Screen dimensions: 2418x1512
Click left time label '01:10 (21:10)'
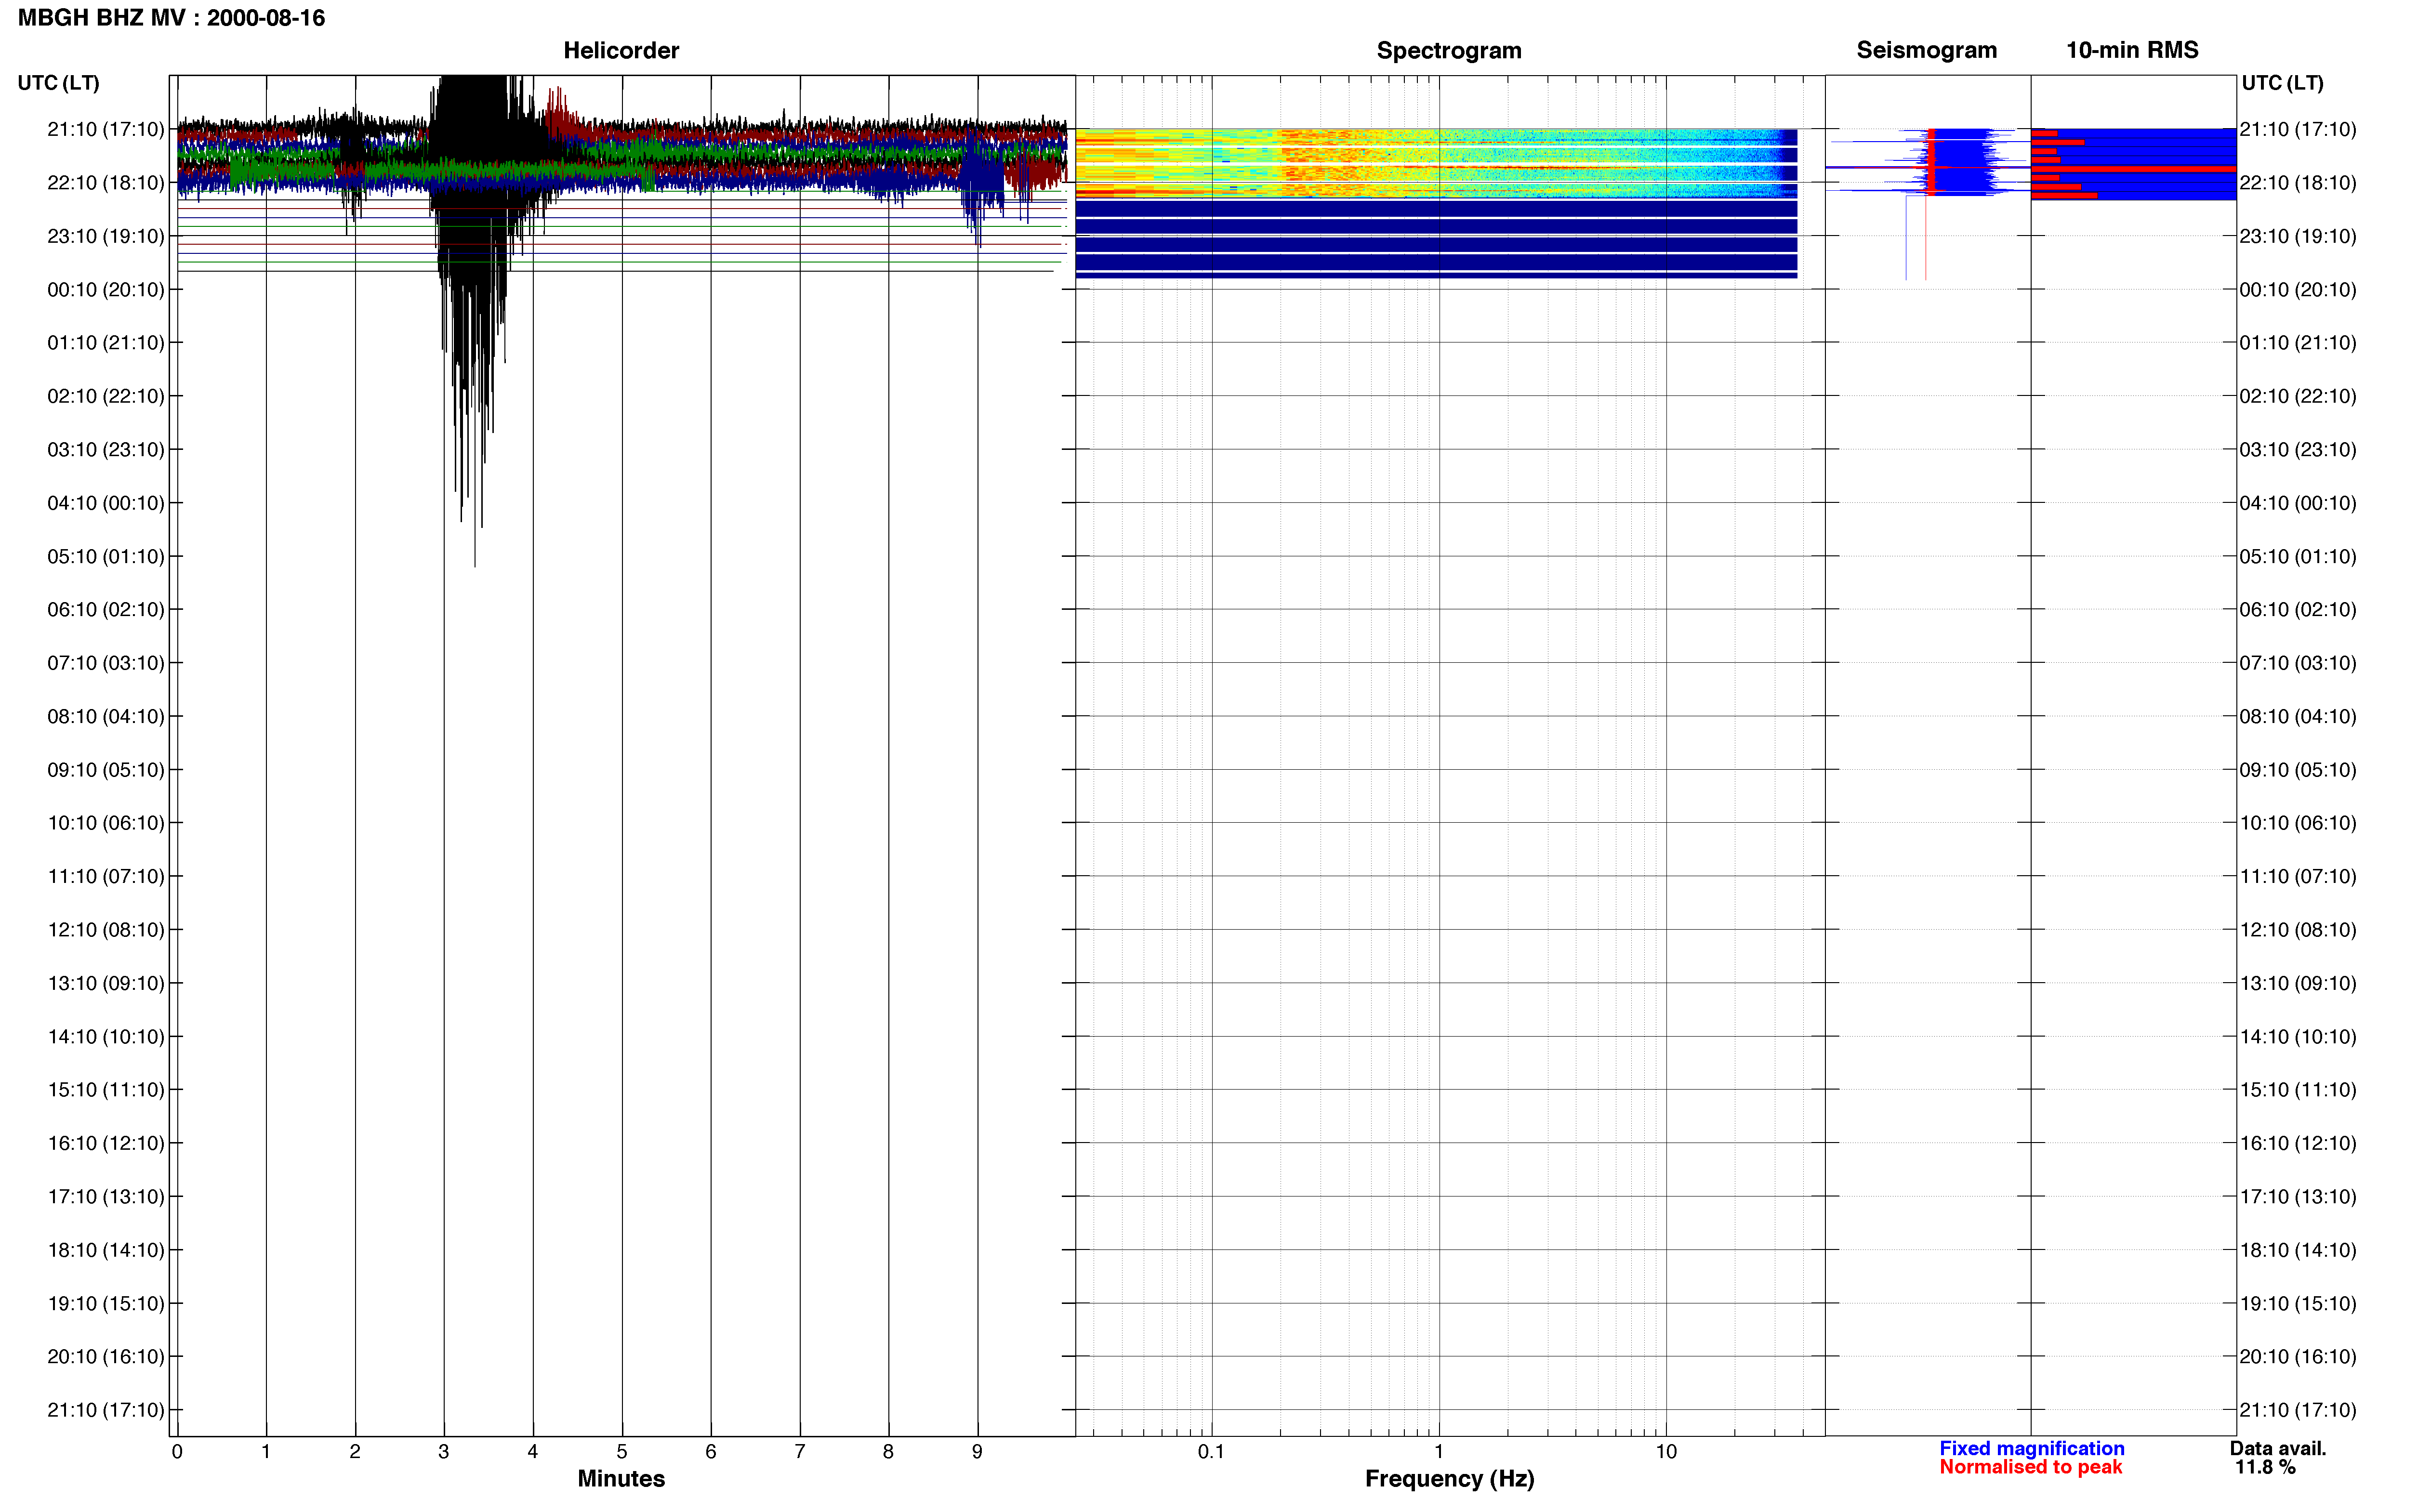[106, 343]
